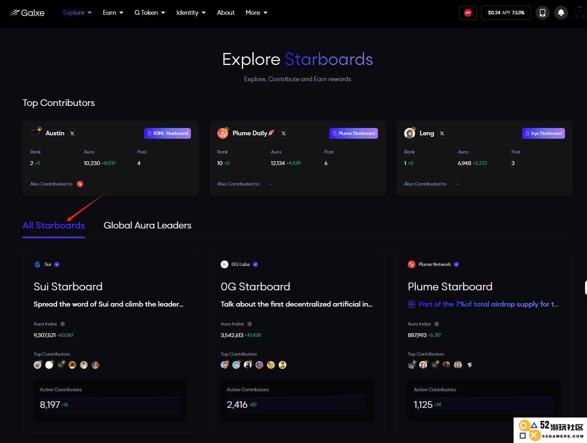
Task: Open the Irys Starboard badge
Action: pos(543,133)
